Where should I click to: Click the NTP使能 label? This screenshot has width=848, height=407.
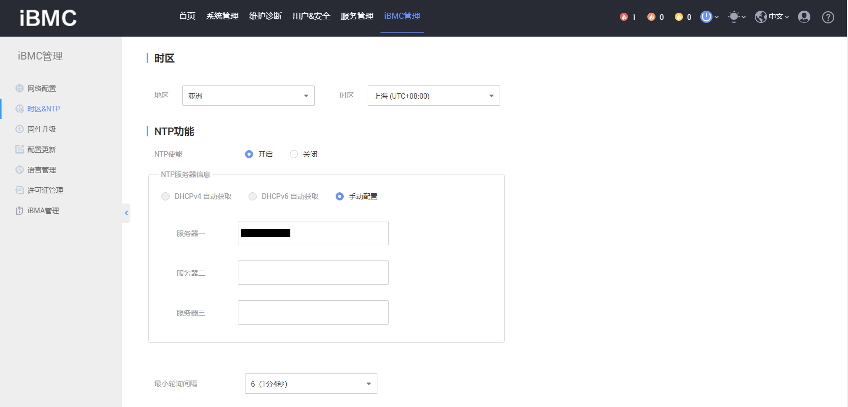coord(169,154)
